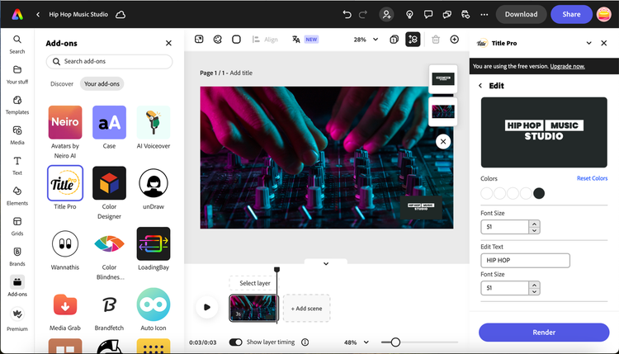
Task: Redo the last action
Action: pos(363,15)
